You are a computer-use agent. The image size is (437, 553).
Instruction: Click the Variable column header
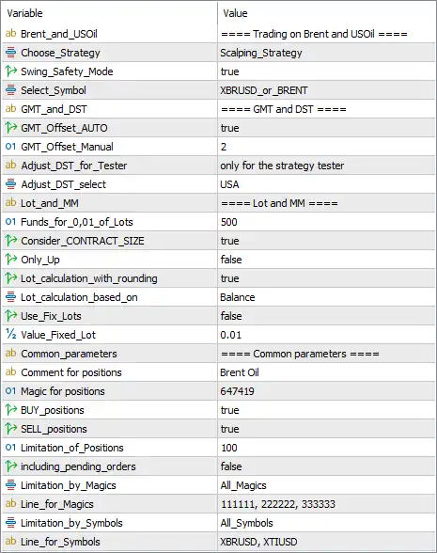(x=24, y=13)
